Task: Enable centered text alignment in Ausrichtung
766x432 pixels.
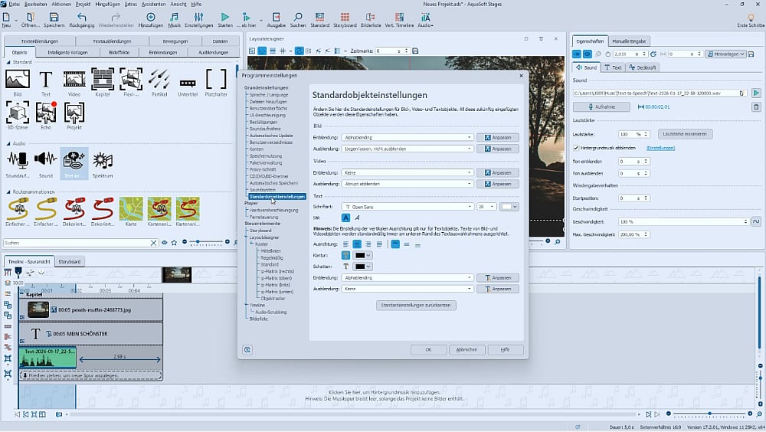Action: tap(357, 244)
